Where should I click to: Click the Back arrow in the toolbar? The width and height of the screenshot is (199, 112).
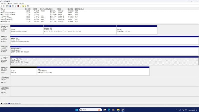click(1, 6)
